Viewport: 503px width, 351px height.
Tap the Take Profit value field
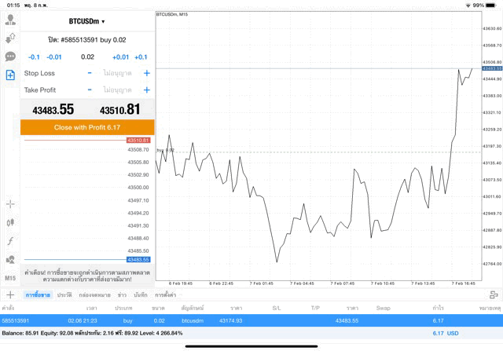118,90
